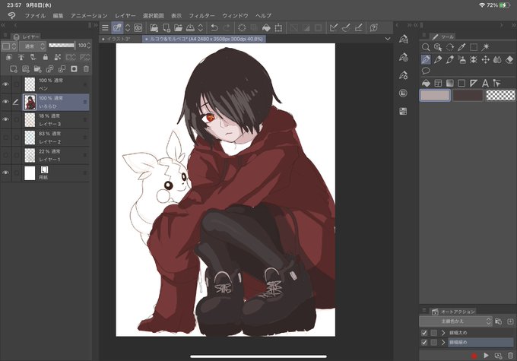Select the Fill bucket tool in tool palette

click(426, 83)
